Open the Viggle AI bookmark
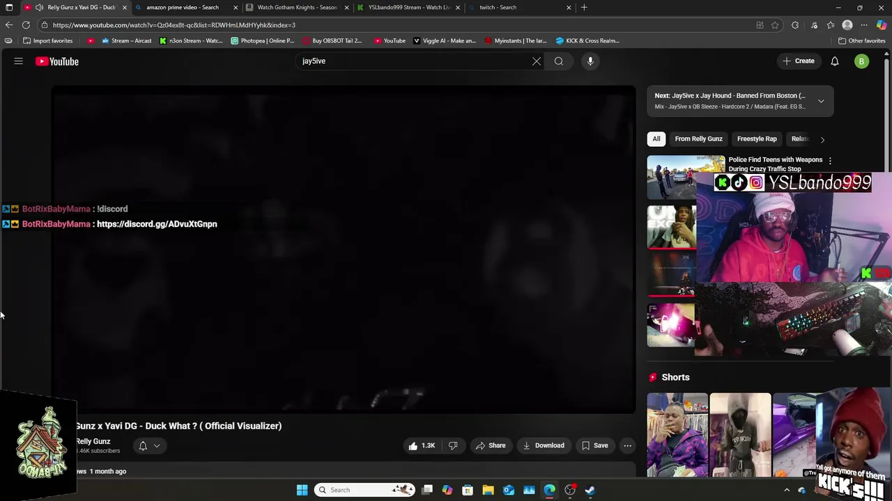The image size is (892, 501). 445,40
